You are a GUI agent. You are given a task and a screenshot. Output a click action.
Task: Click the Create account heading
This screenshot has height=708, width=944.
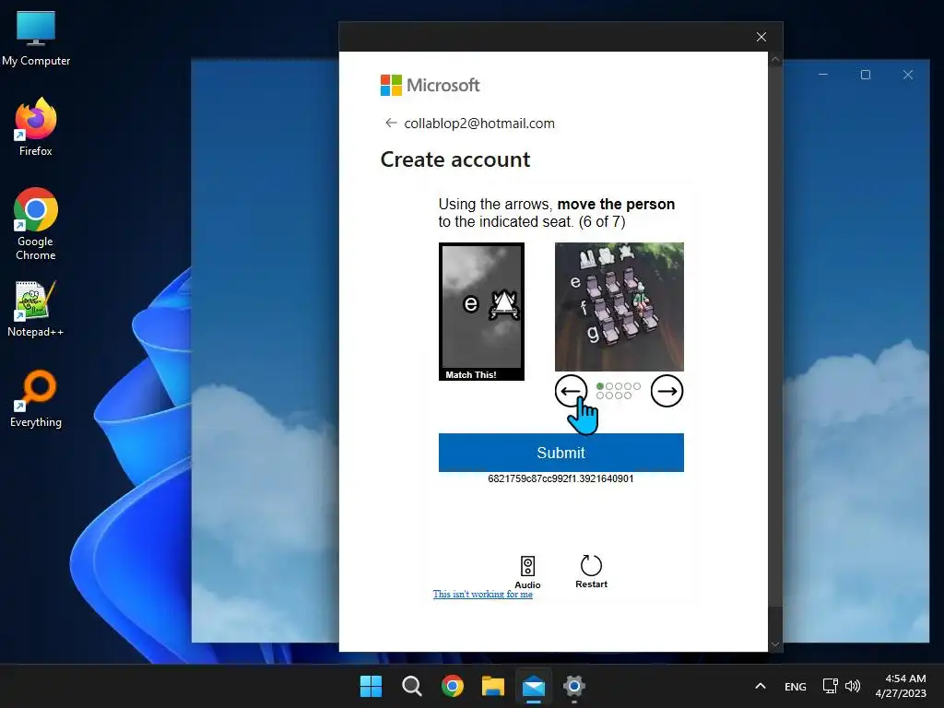[x=455, y=159]
